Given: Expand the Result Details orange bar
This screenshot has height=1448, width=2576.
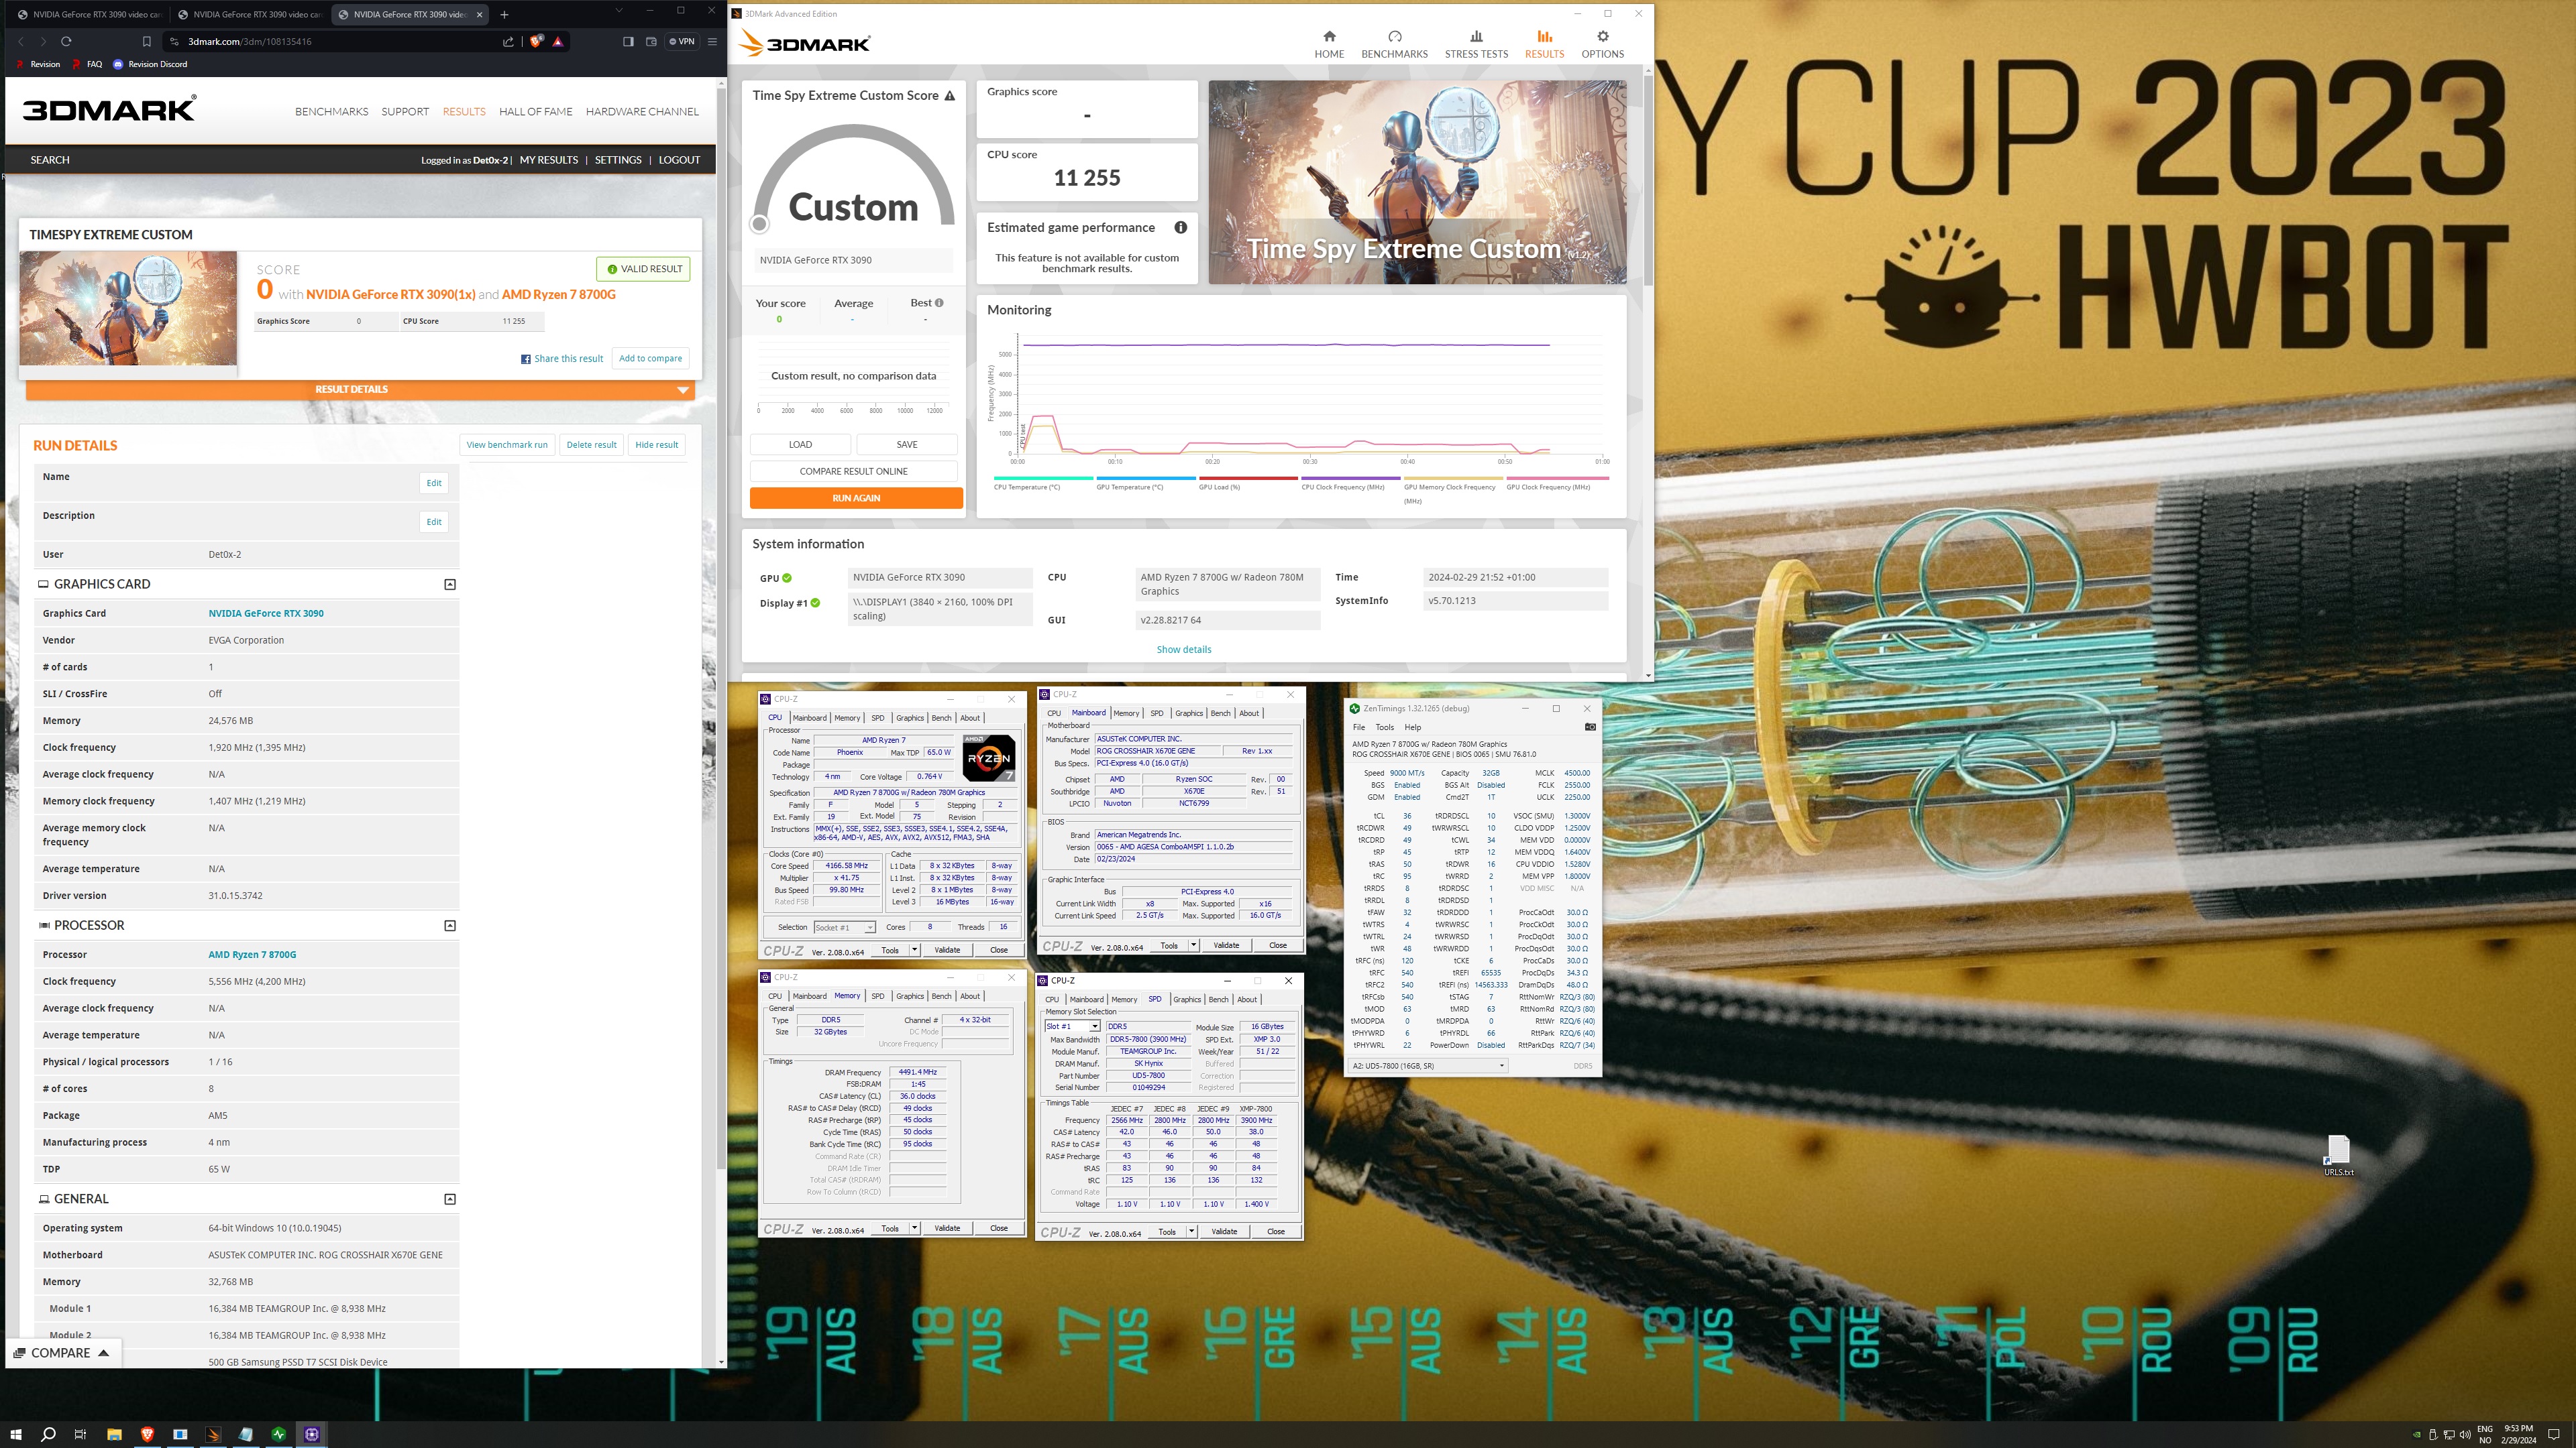Looking at the screenshot, I should click(360, 389).
